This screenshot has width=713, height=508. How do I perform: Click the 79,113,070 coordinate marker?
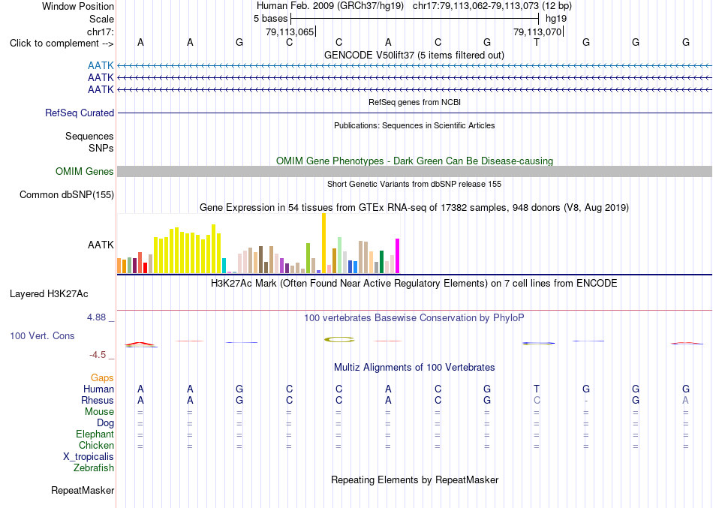tap(537, 32)
